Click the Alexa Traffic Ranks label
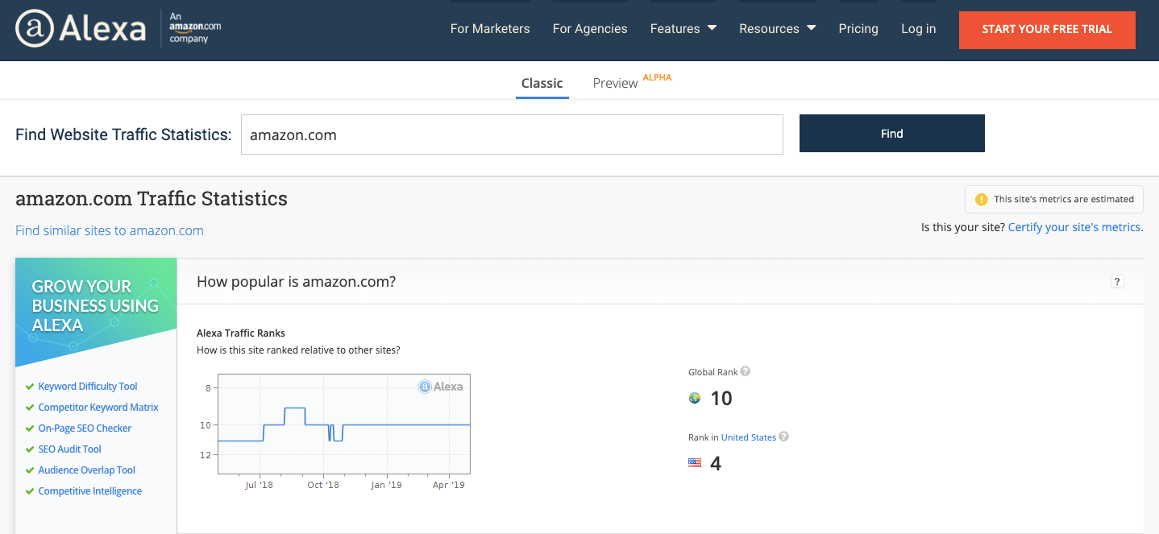The width and height of the screenshot is (1159, 534). coord(241,333)
